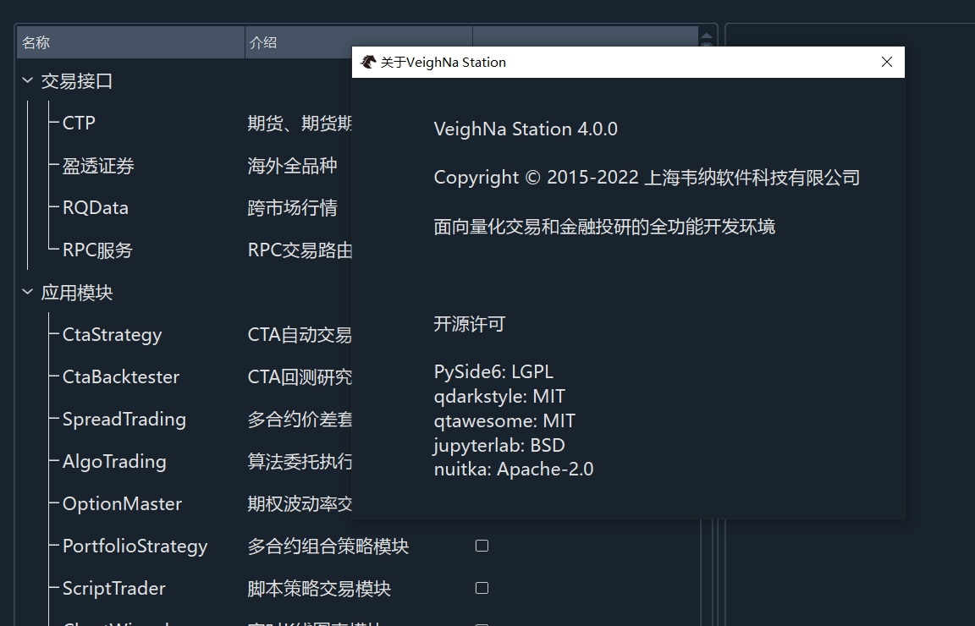Click the 名称 column header
This screenshot has width=975, height=626.
coord(130,42)
